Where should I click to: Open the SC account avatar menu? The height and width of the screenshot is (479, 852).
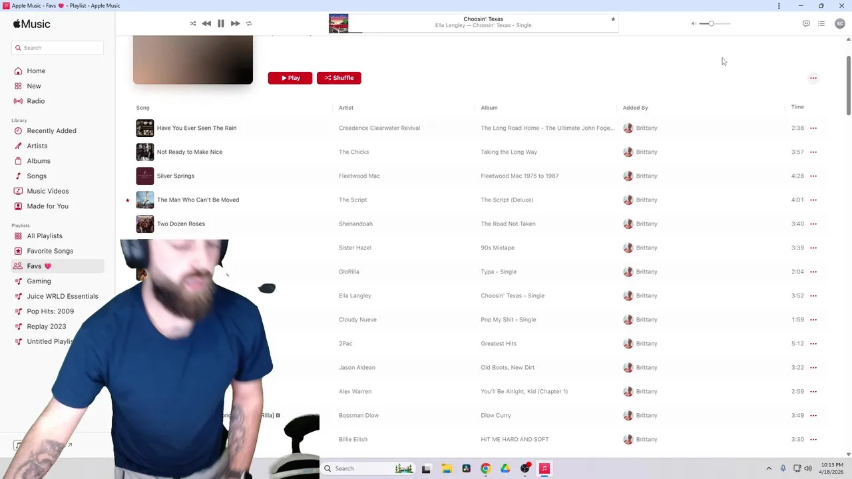click(840, 24)
